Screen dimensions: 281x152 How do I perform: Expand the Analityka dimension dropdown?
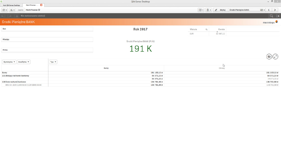[24, 62]
